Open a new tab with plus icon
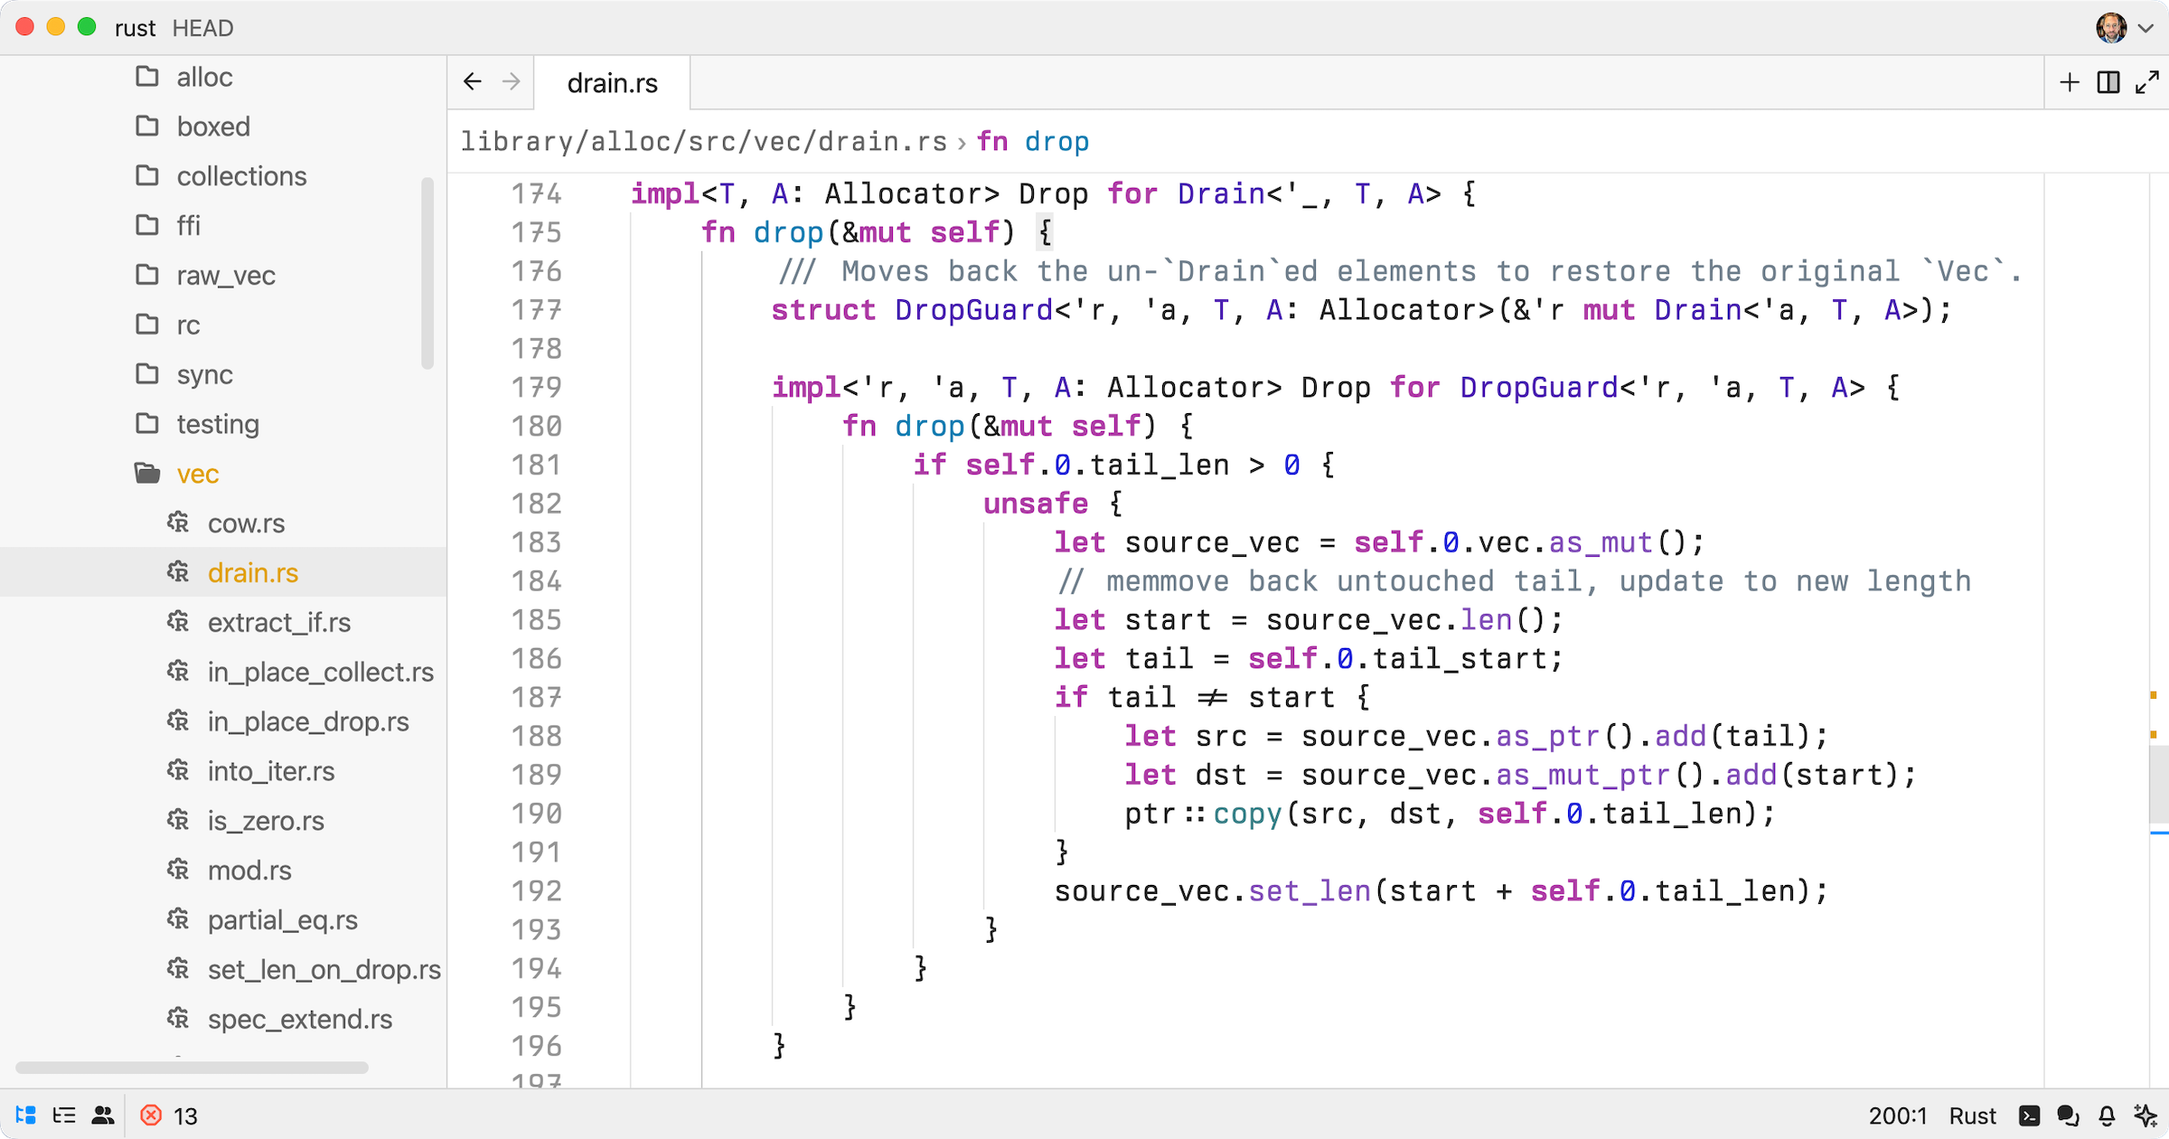The height and width of the screenshot is (1139, 2169). coord(2069,83)
